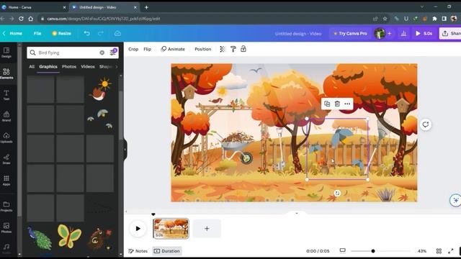Click the Undo arrow in top bar
Screen dimensions: 461x259
click(x=86, y=33)
